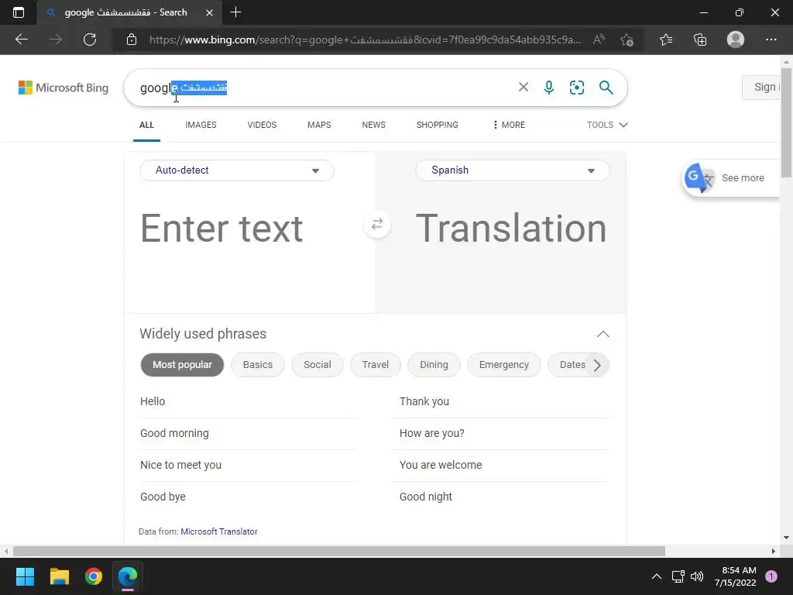The image size is (793, 595).
Task: Launch Chrome from taskbar
Action: pos(94,576)
